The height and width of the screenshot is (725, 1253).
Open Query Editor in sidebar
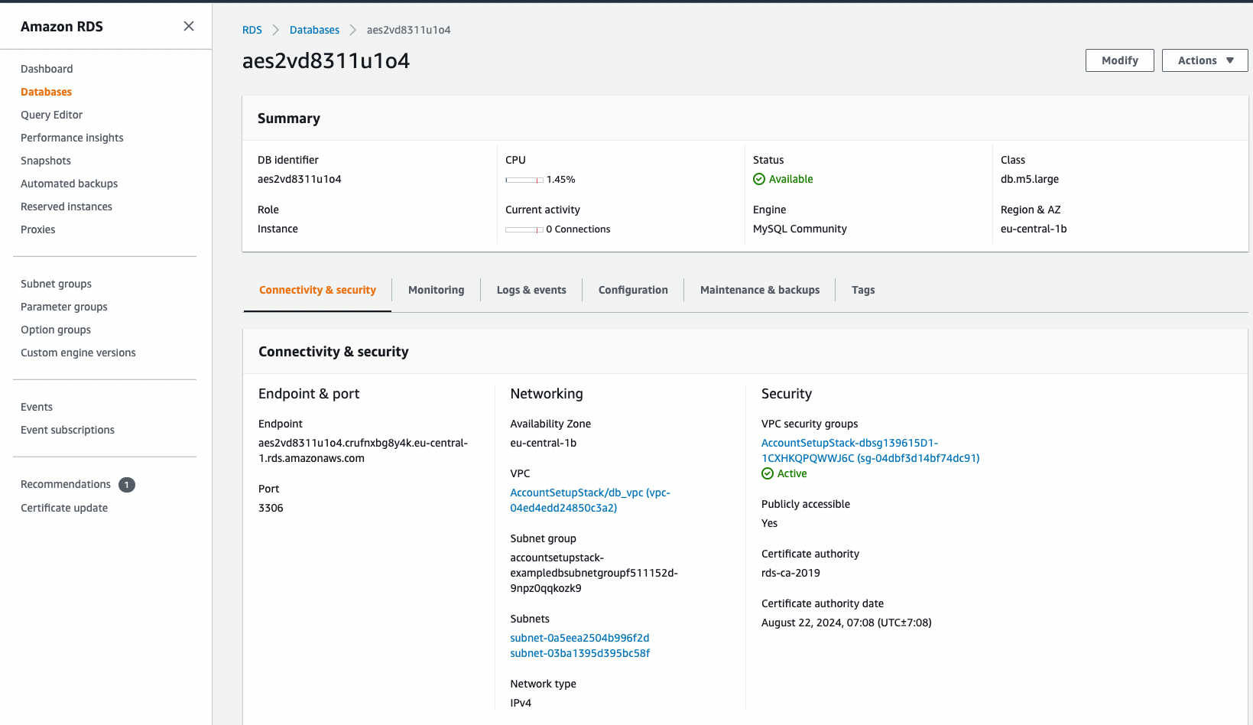coord(51,115)
